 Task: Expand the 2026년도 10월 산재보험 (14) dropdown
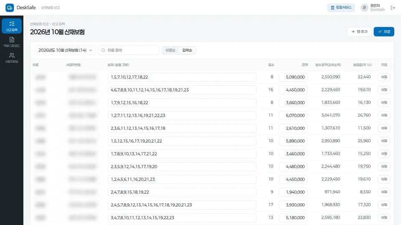click(x=65, y=50)
